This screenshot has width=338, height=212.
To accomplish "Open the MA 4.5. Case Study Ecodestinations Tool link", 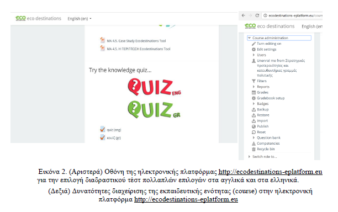I will click(136, 41).
